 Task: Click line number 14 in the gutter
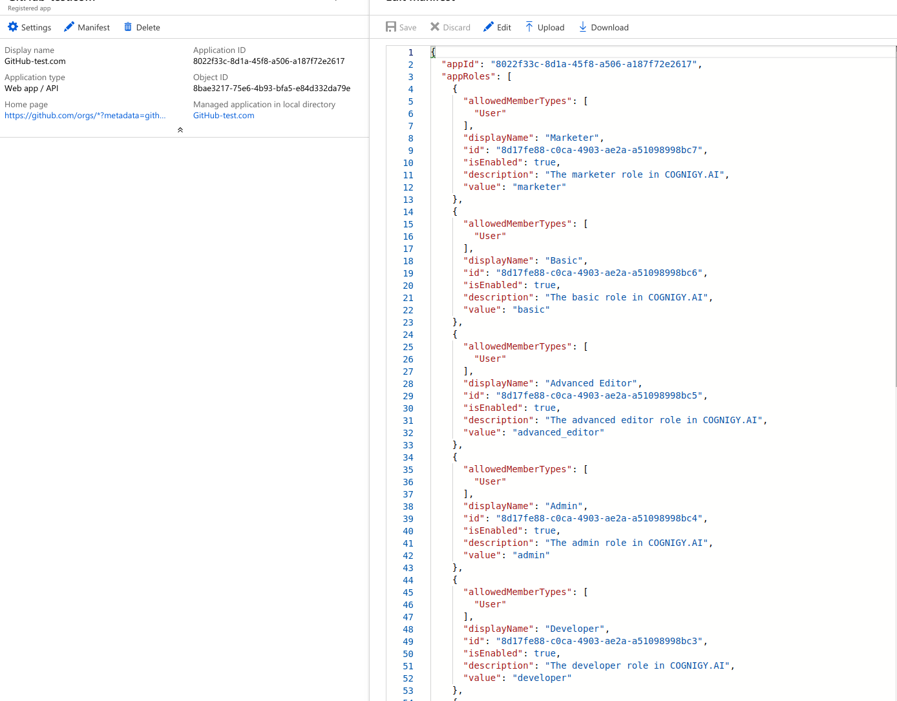pos(408,212)
